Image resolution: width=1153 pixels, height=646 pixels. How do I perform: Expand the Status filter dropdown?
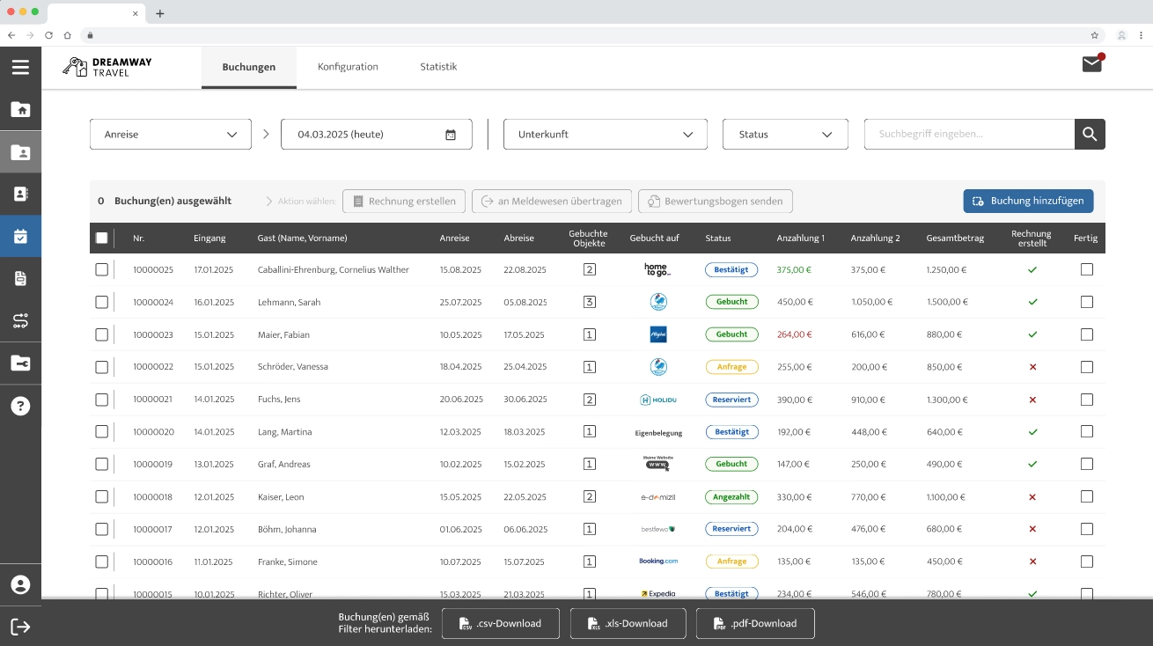[x=785, y=135]
